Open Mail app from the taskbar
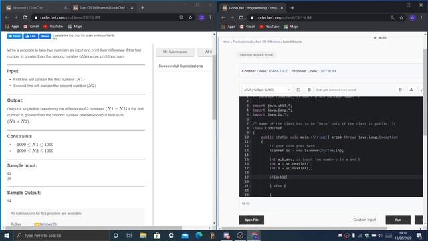 point(185,235)
